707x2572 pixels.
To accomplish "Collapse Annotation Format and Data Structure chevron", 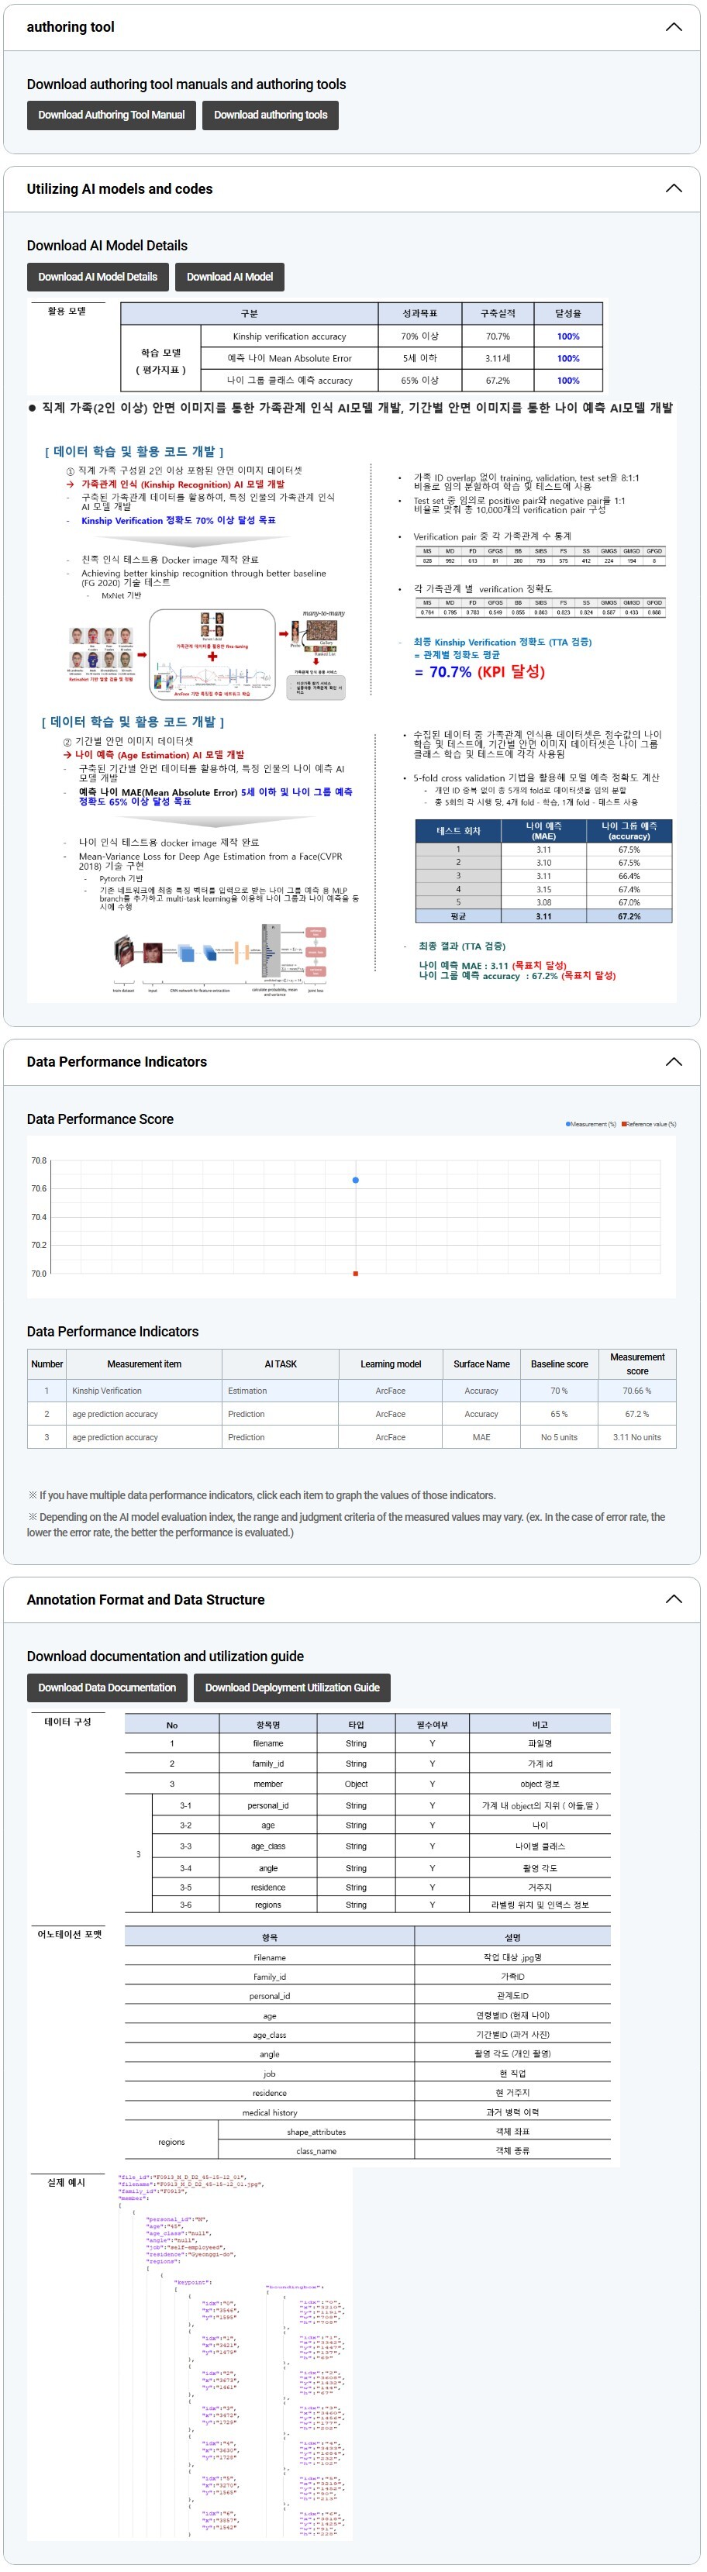I will click(674, 1598).
